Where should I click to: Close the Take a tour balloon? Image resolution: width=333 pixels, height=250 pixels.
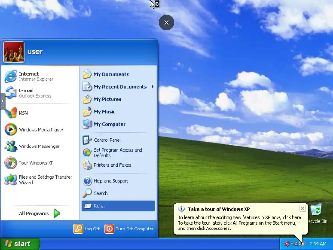coord(302,208)
